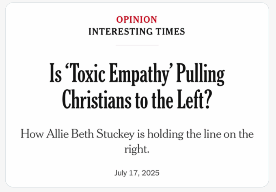Screen dimensions: 276x192
Task: Click the word 'Pulling' in the headline
Action: click(x=201, y=74)
